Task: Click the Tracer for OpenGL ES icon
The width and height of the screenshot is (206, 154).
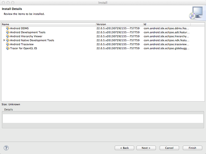Action: tap(8, 48)
